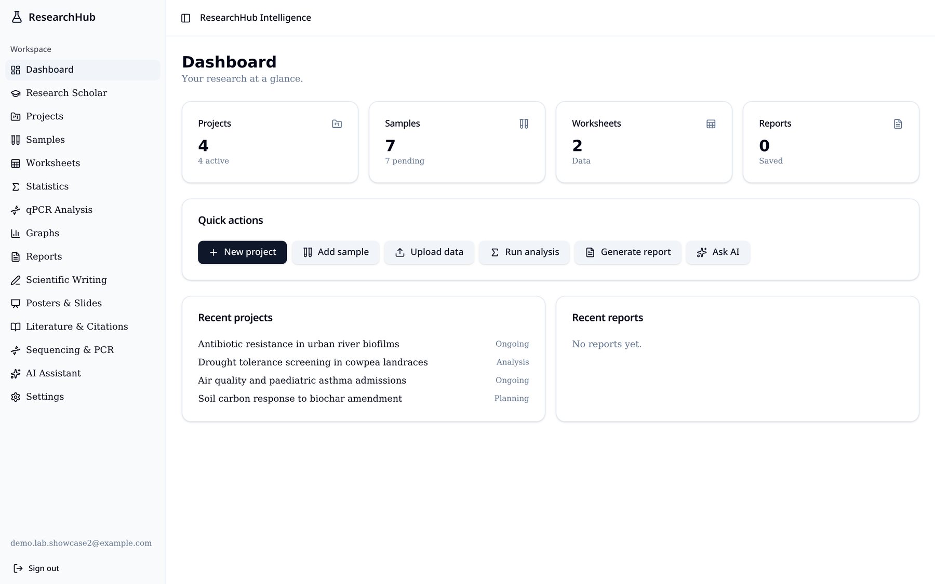This screenshot has height=584, width=935.
Task: Open the Samples sidebar item
Action: [x=83, y=140]
